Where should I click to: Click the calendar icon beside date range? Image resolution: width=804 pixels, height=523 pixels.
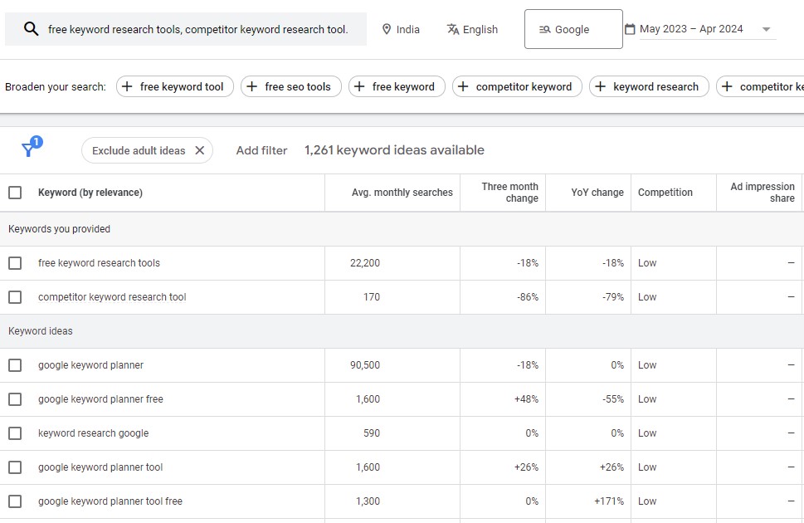click(630, 29)
